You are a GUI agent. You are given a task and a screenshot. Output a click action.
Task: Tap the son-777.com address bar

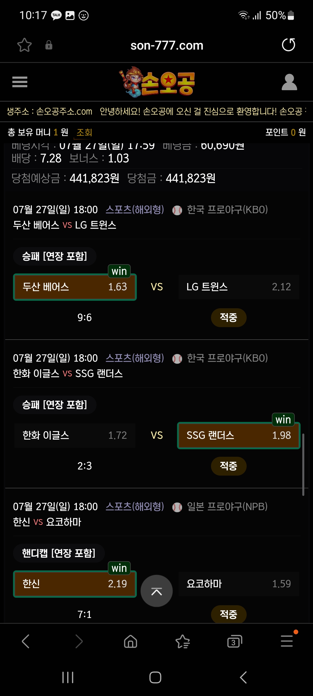point(167,46)
